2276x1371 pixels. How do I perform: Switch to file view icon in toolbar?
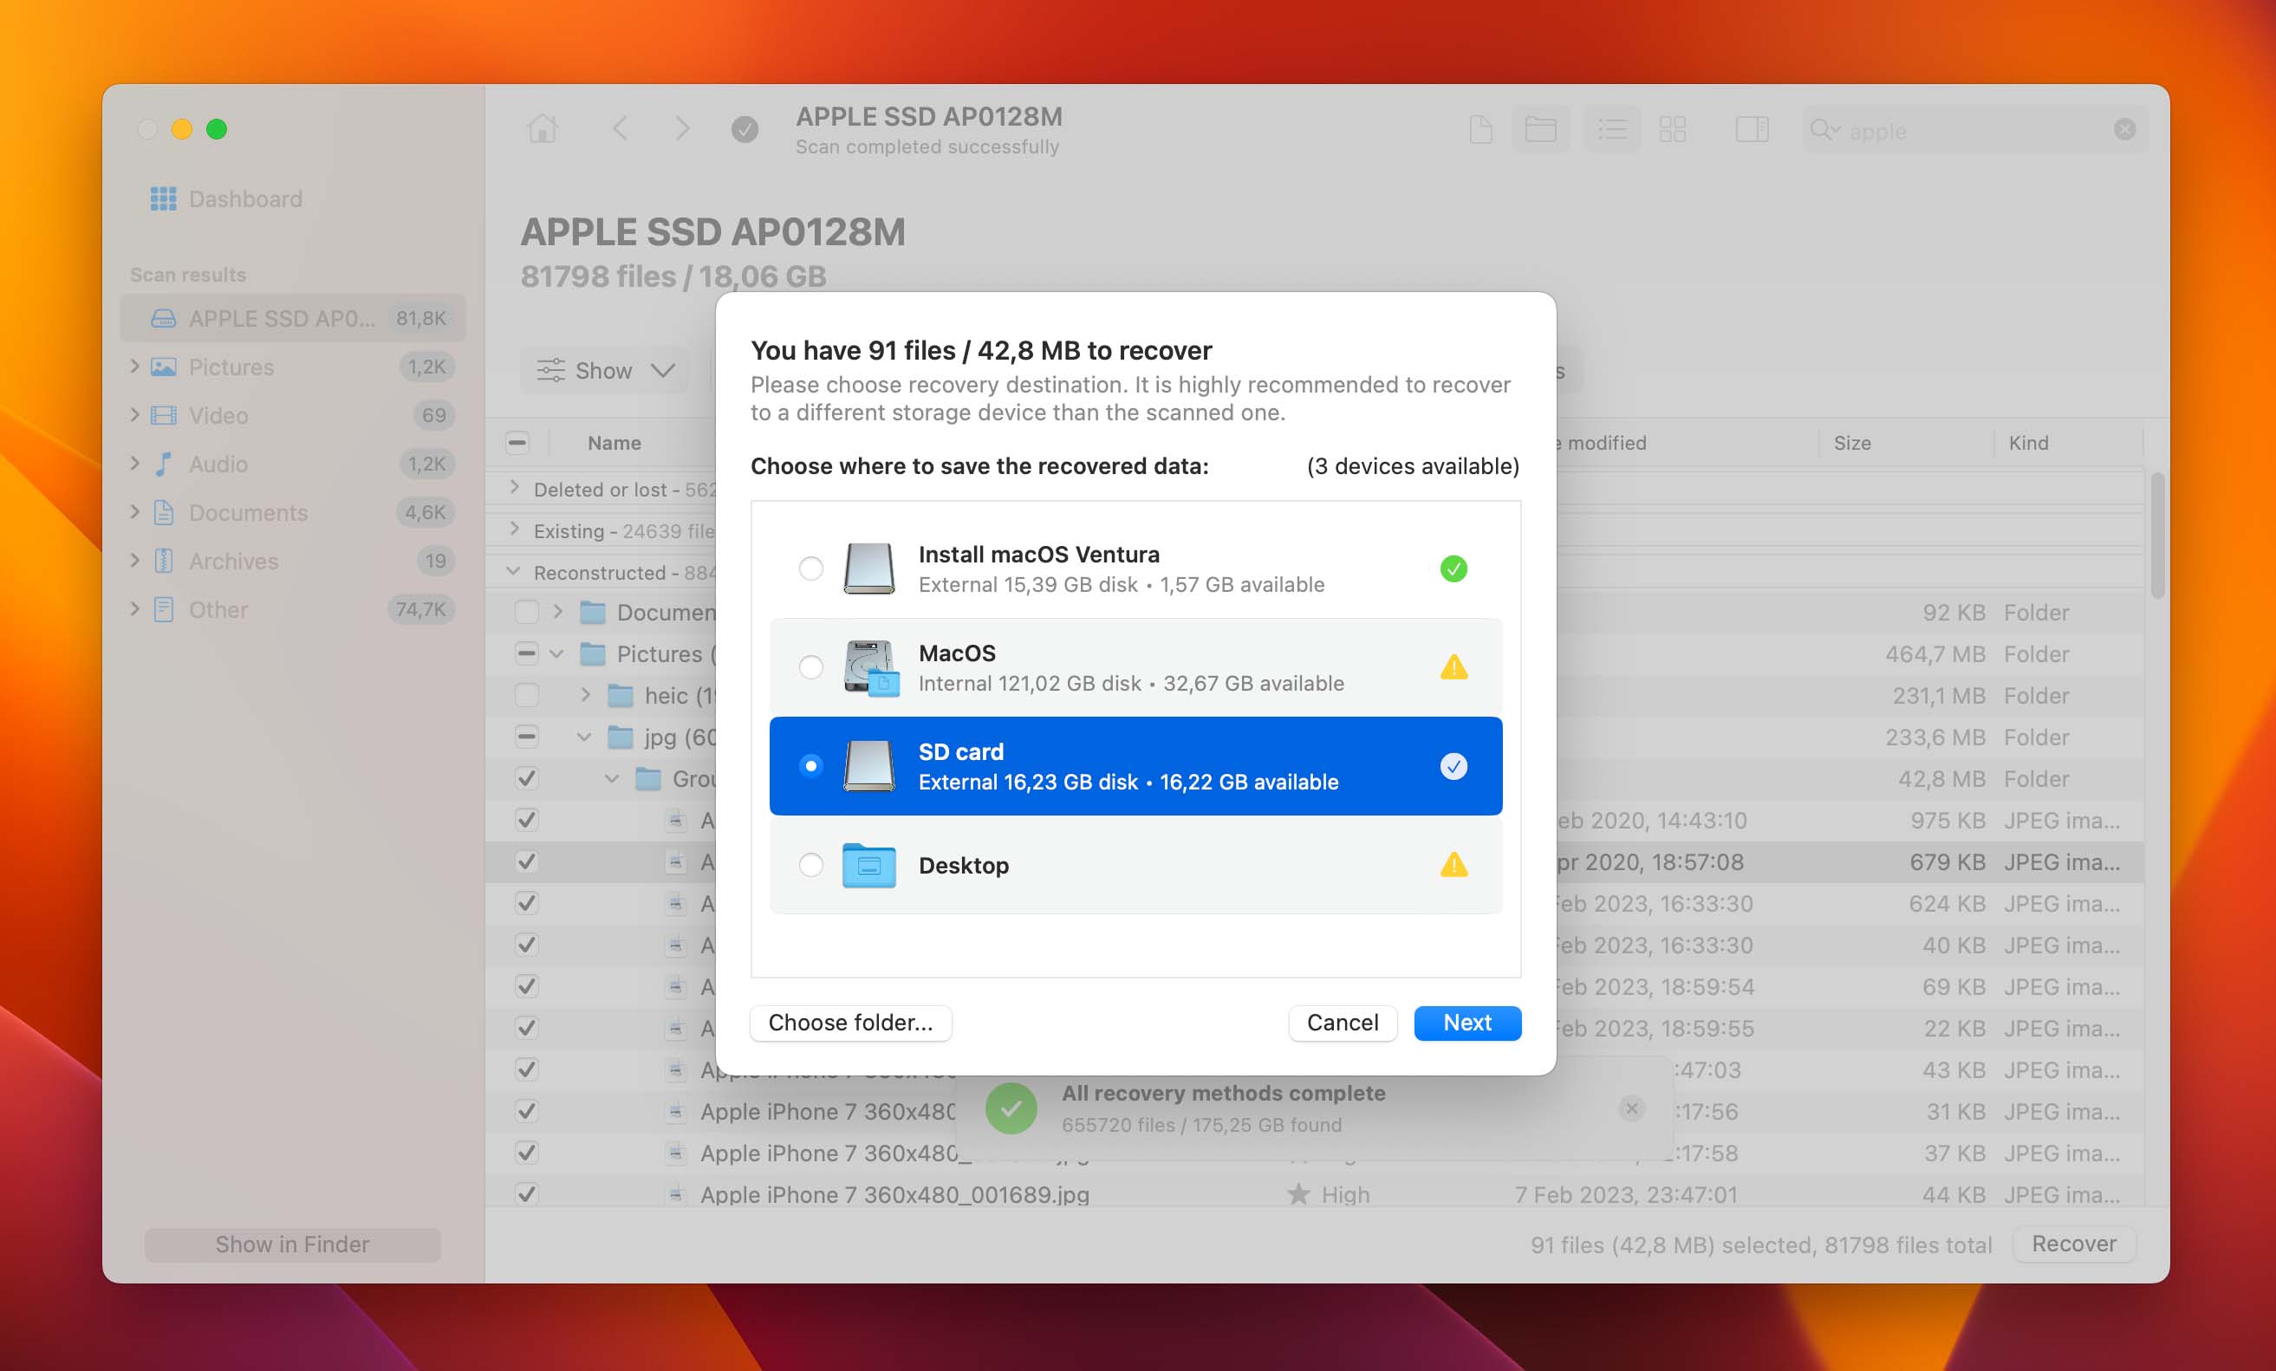point(1479,129)
